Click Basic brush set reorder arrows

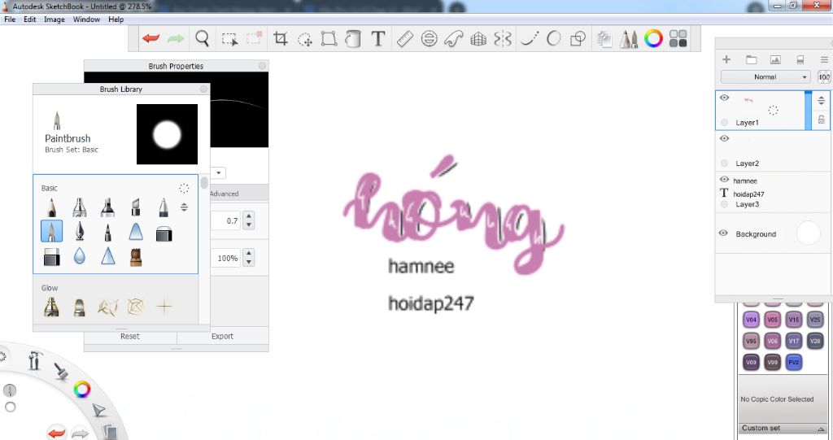tap(184, 207)
